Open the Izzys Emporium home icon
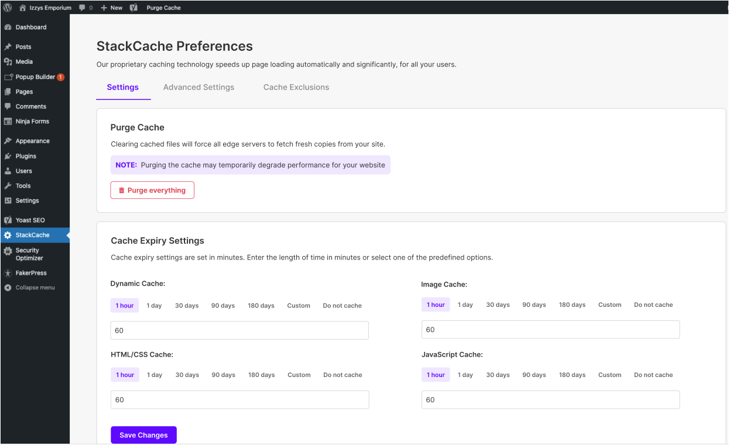The height and width of the screenshot is (446, 729). tap(22, 8)
